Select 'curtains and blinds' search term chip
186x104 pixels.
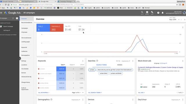(x=116, y=73)
